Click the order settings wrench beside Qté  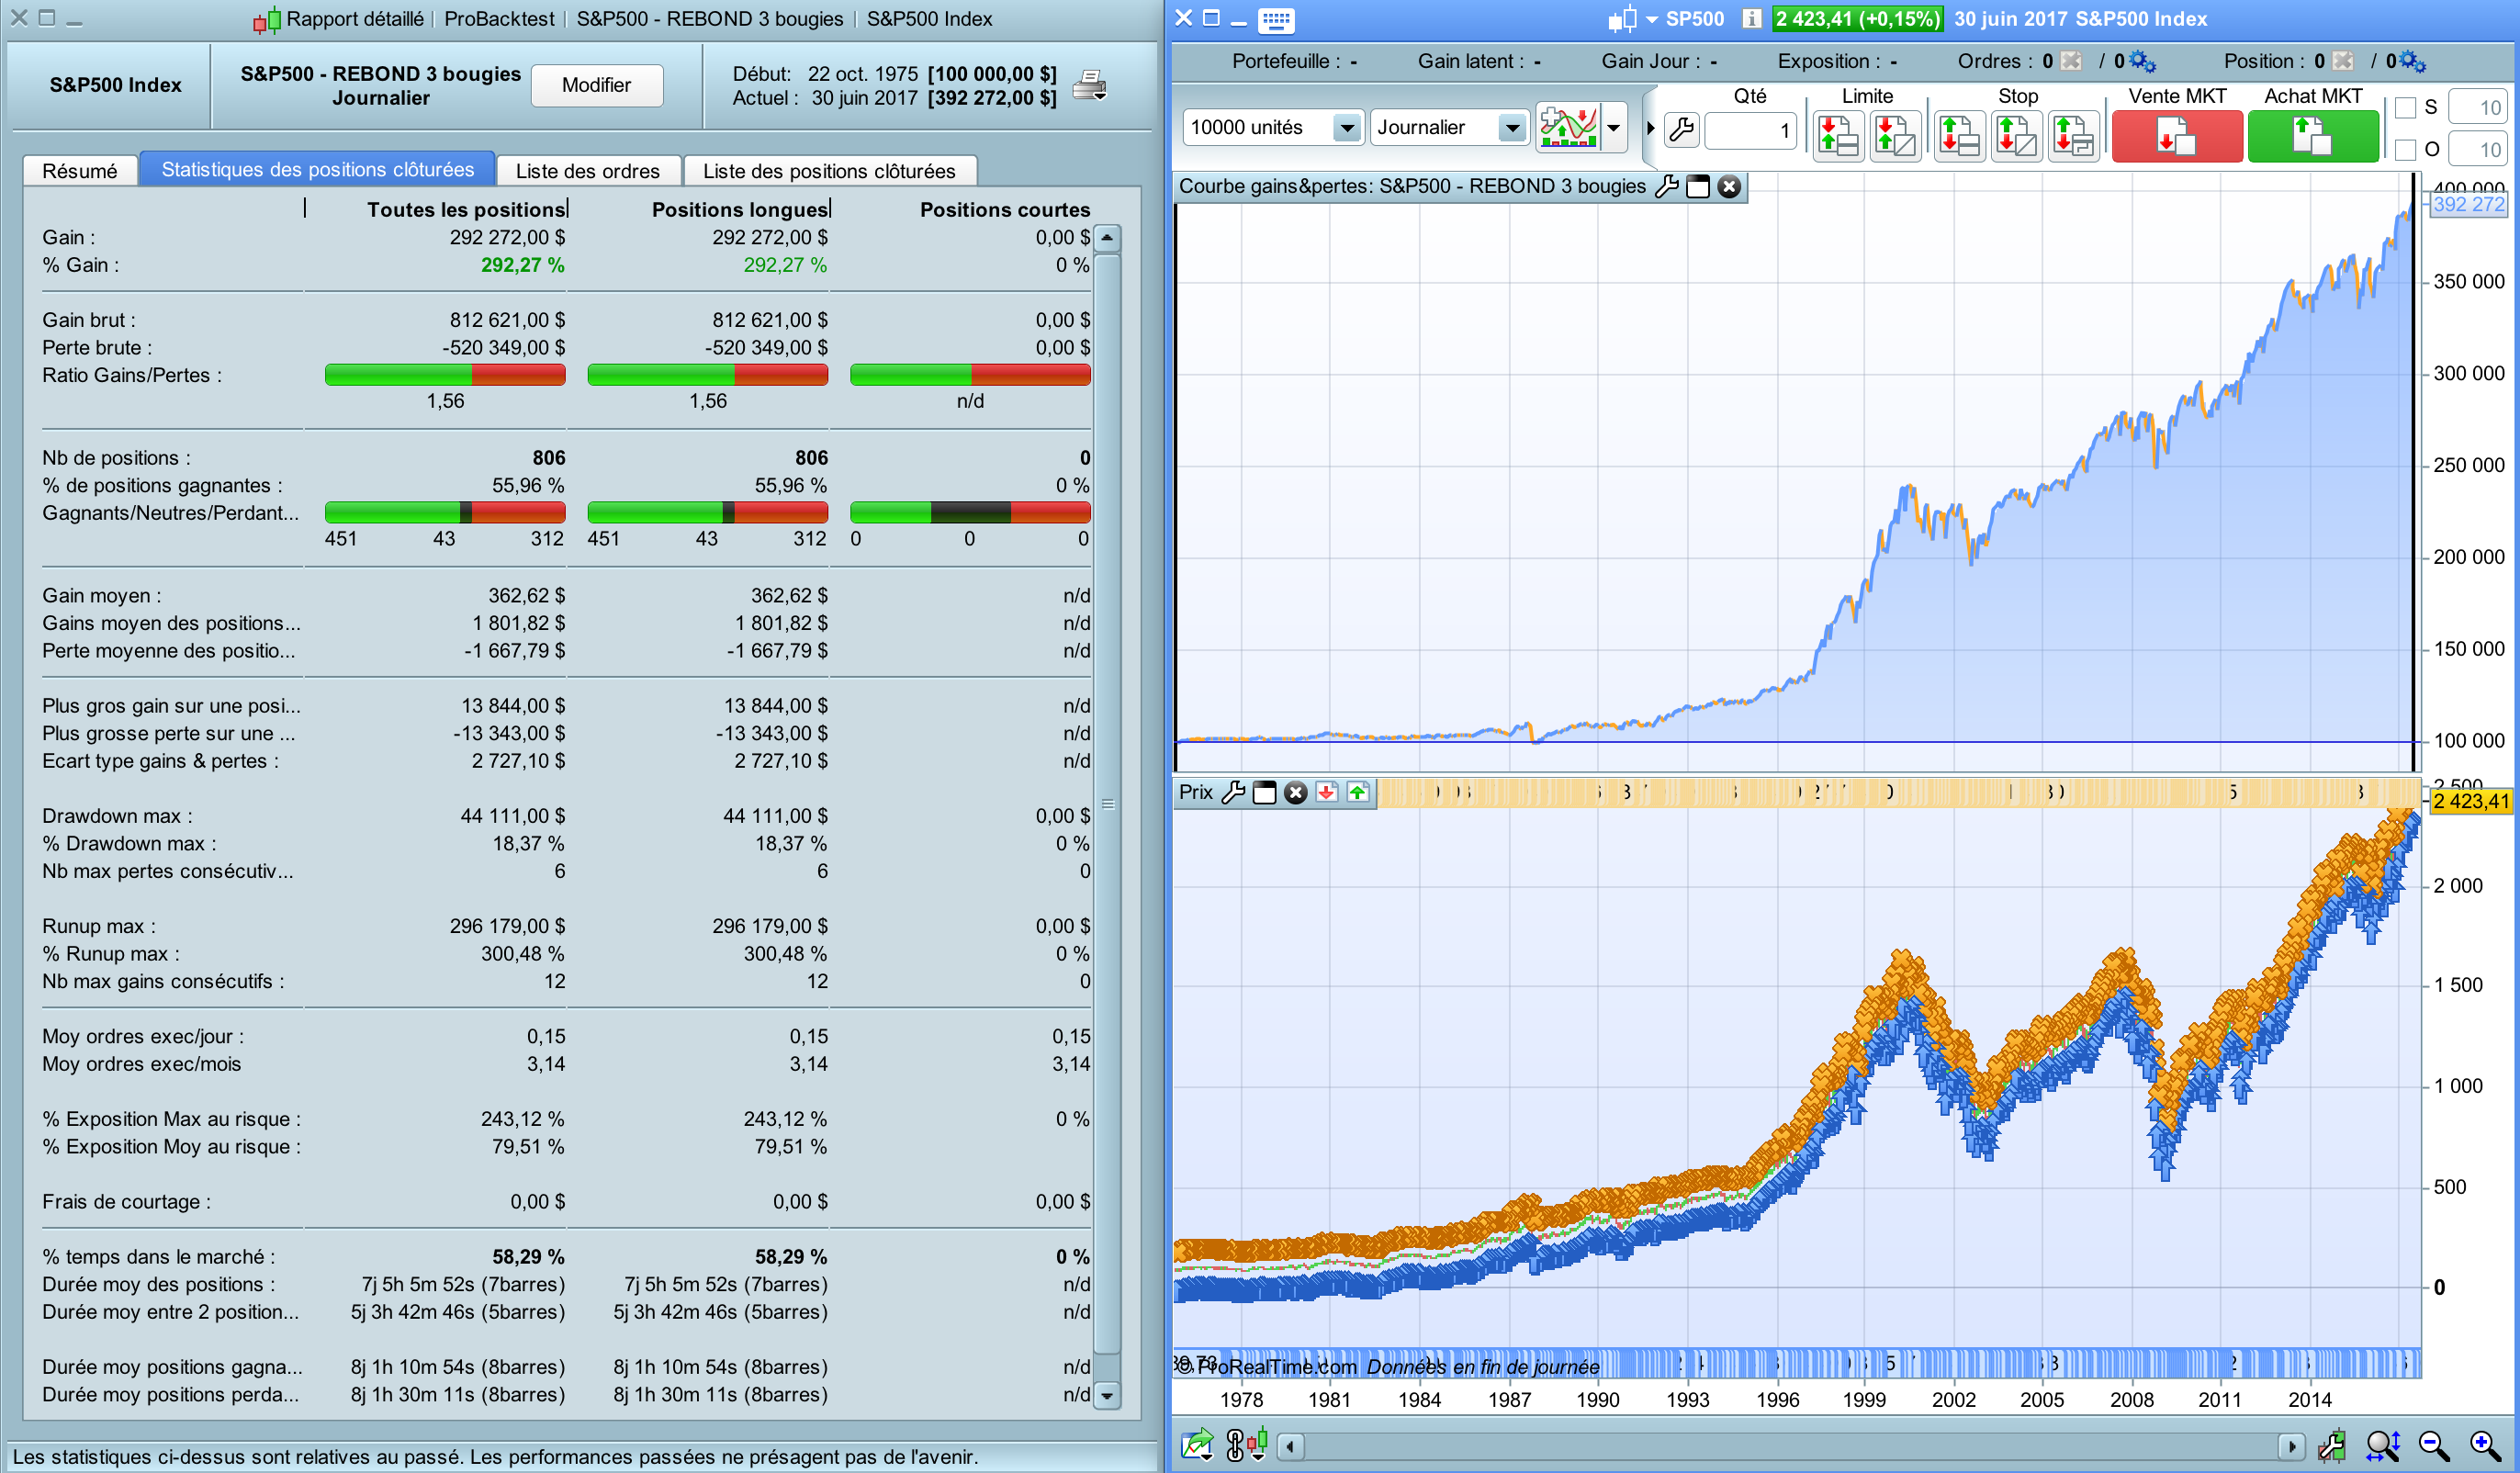coord(1682,130)
